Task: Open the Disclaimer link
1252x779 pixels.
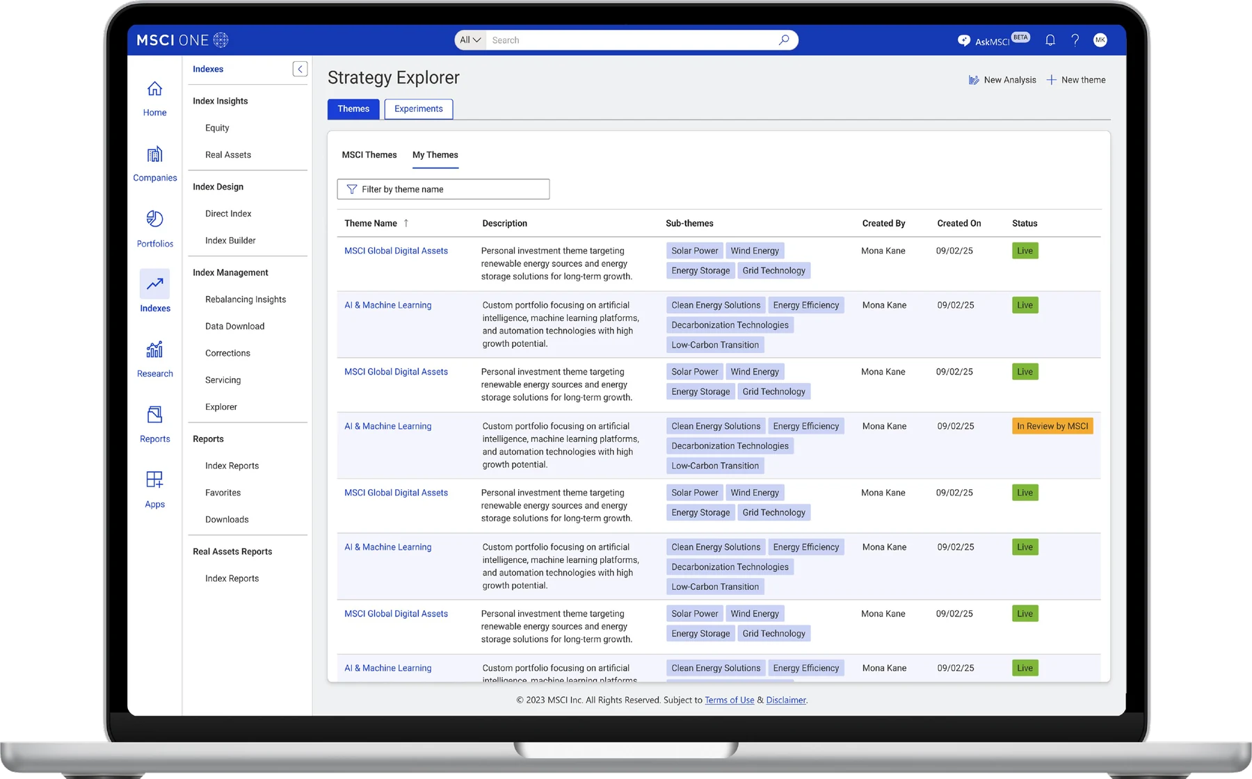Action: click(x=786, y=700)
